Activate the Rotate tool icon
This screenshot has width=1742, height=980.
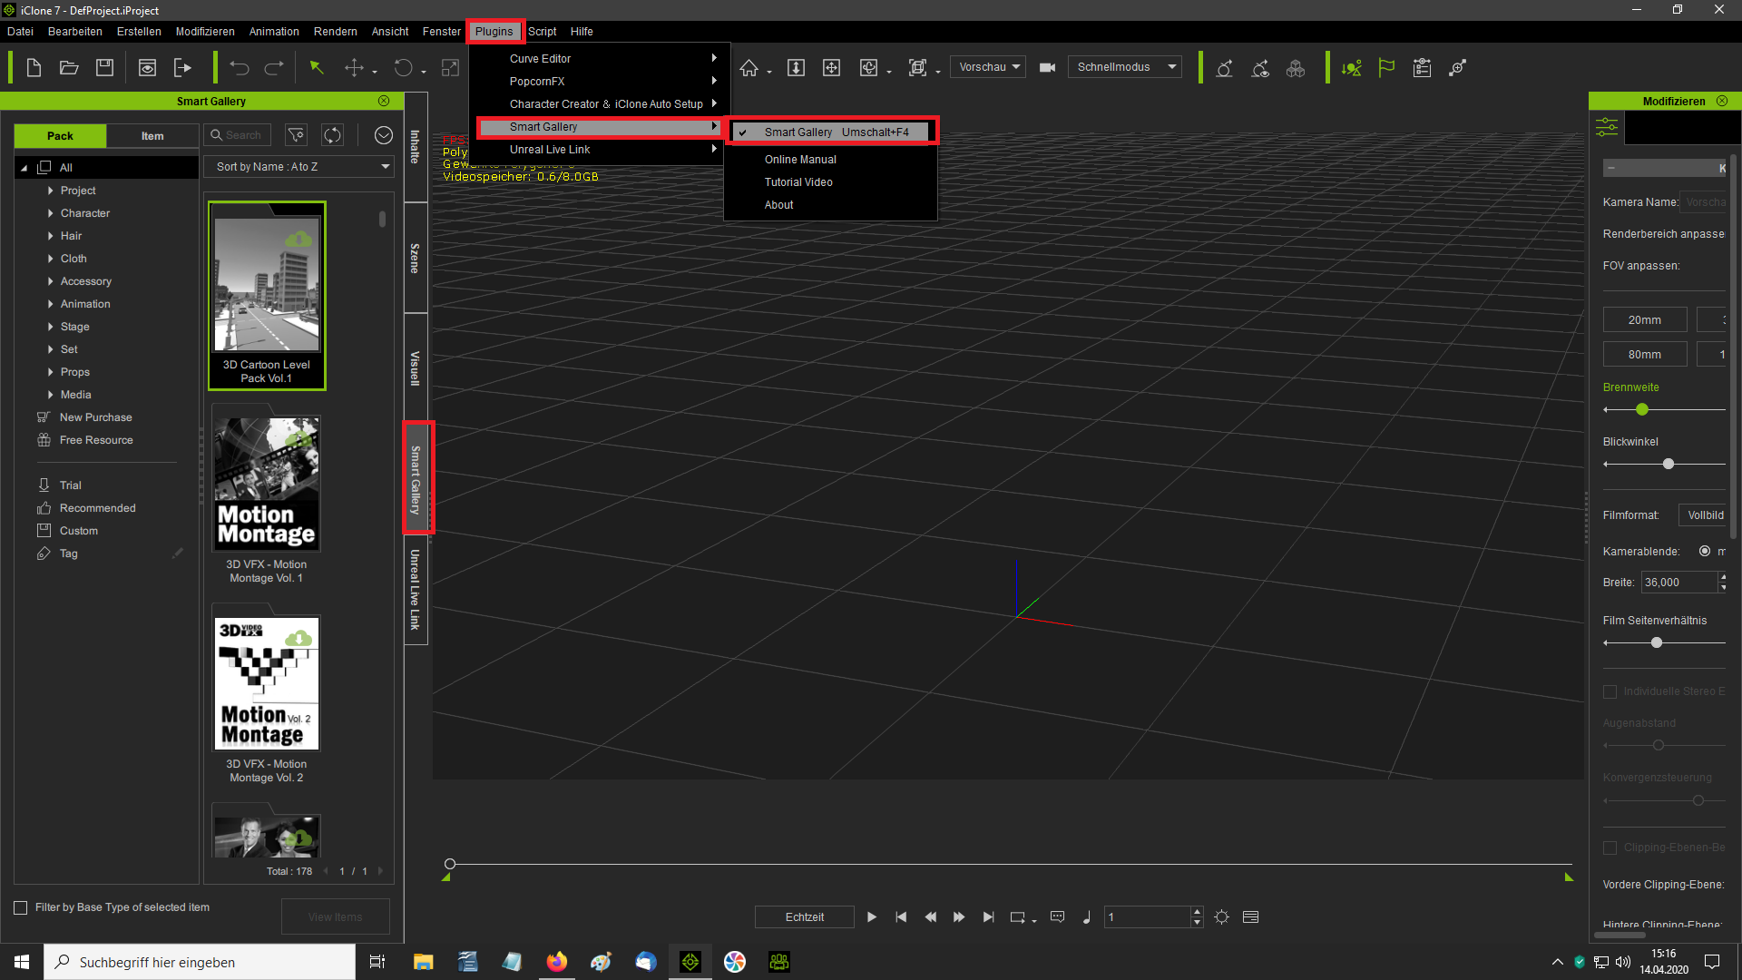403,68
